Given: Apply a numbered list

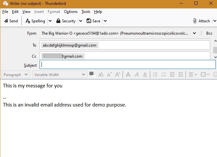Looking at the screenshot, I should pos(164,74).
